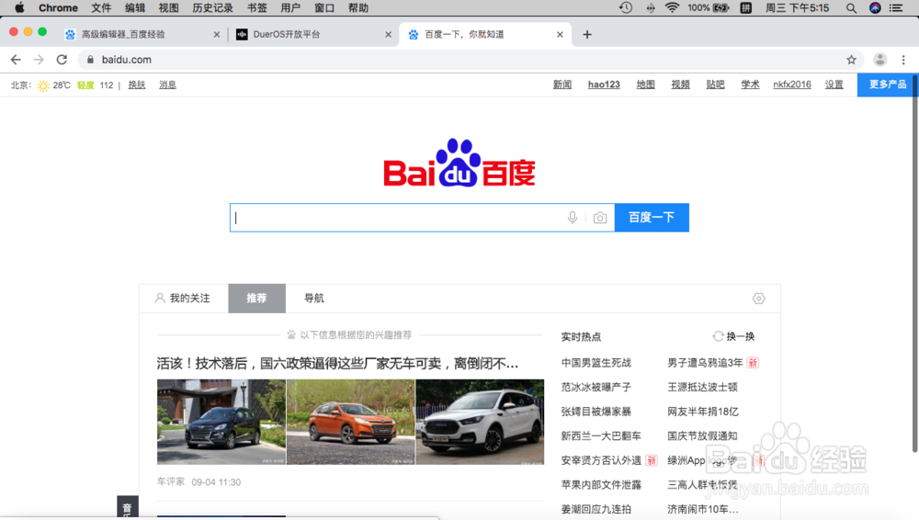Open hot topic 国庆节放假通知

702,436
